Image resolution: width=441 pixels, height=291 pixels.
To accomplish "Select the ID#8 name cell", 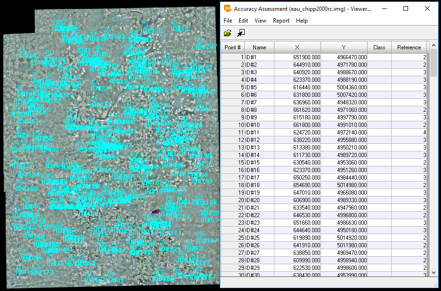I will (259, 110).
